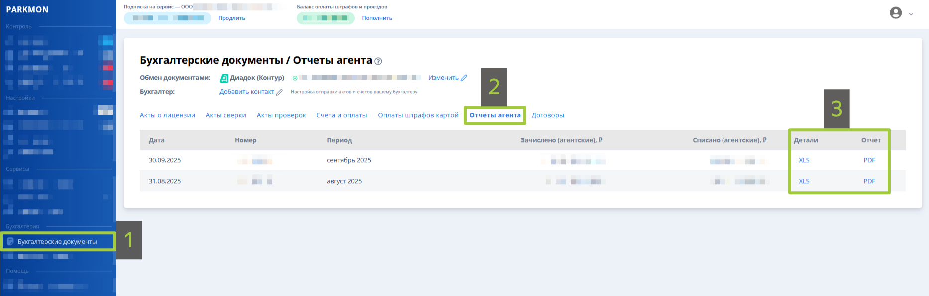Click the pencil icon next to Изменить
The image size is (929, 296).
464,78
